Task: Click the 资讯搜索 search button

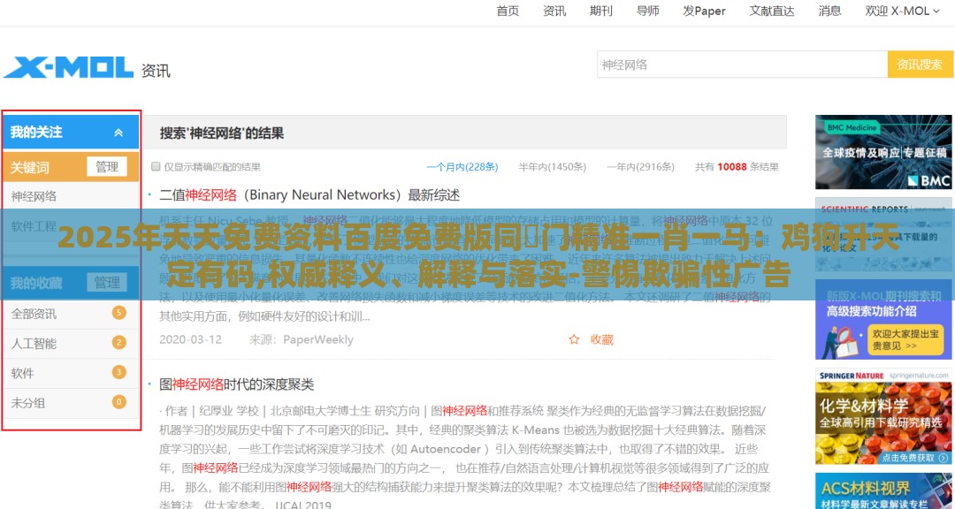Action: [920, 64]
